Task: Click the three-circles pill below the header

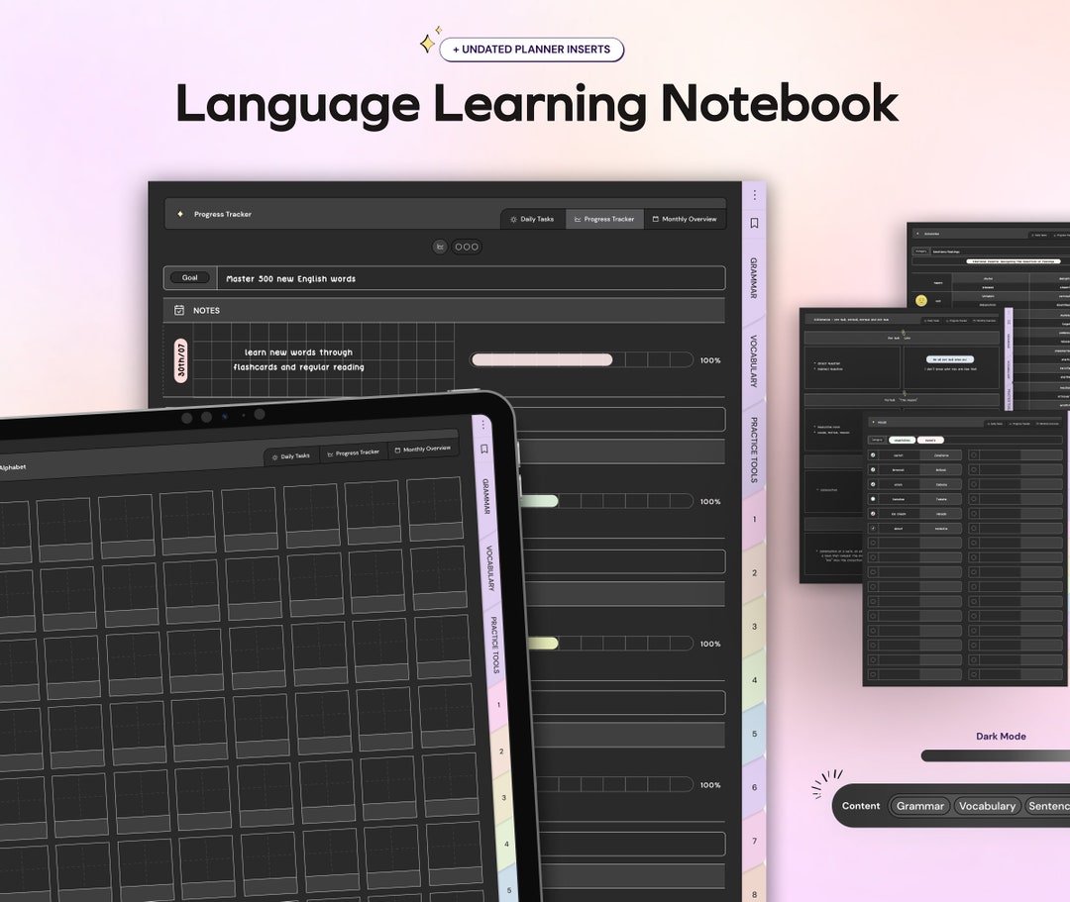Action: 467,247
